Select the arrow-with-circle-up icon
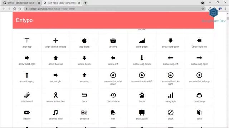Image resolution: width=229 pixels, height=128 pixels. coord(199,75)
